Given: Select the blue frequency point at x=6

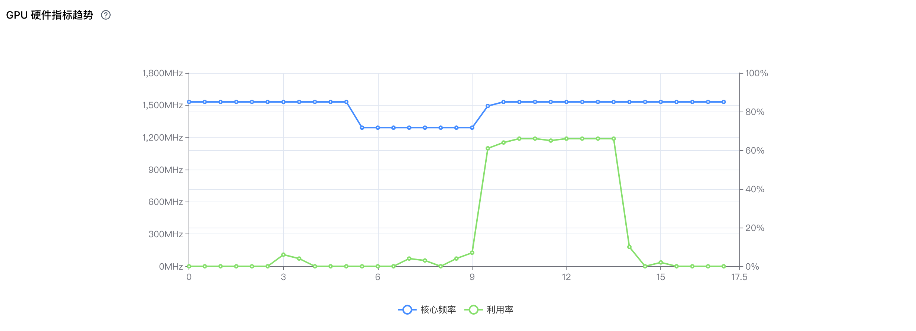Looking at the screenshot, I should pos(378,128).
